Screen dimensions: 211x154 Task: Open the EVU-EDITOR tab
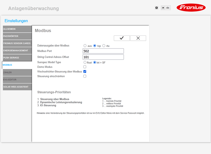pos(17,80)
